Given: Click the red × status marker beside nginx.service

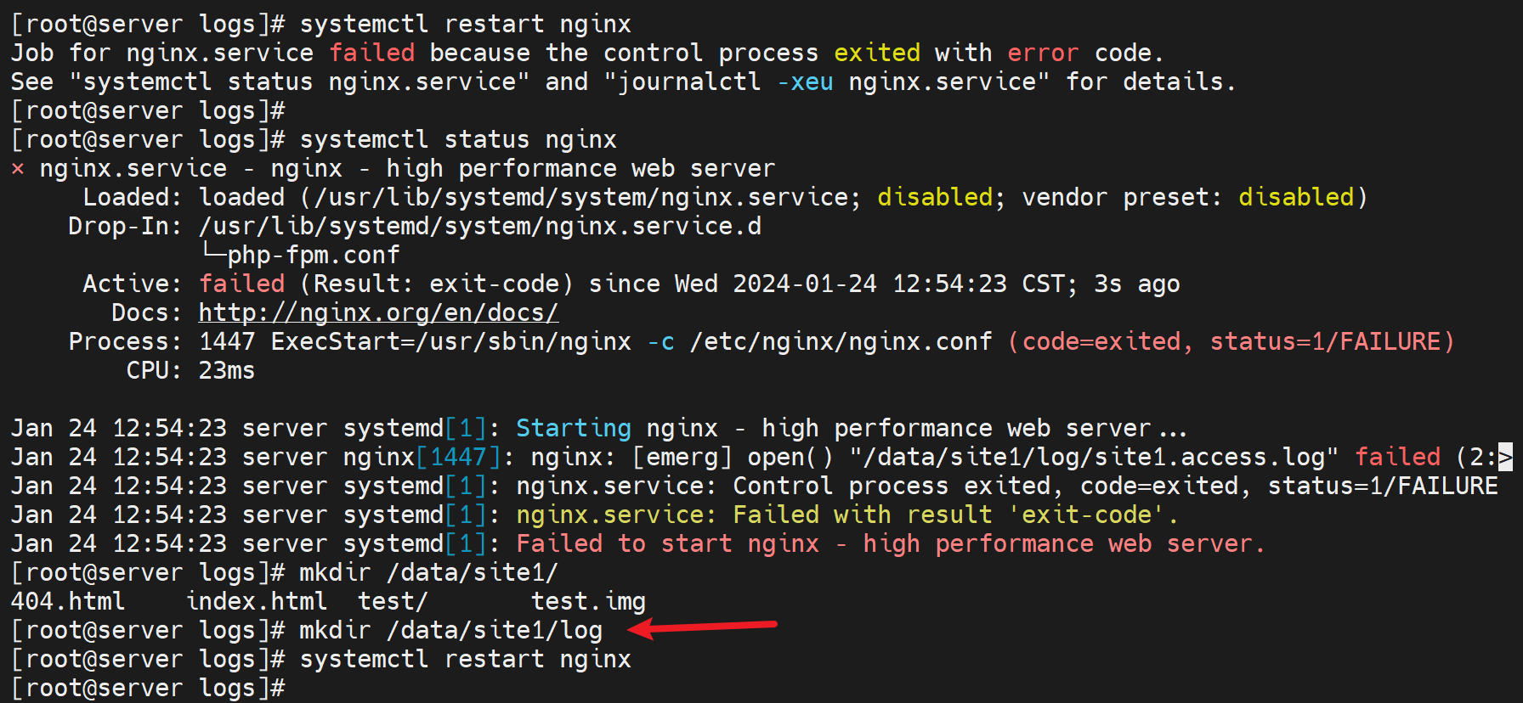Looking at the screenshot, I should 18,169.
